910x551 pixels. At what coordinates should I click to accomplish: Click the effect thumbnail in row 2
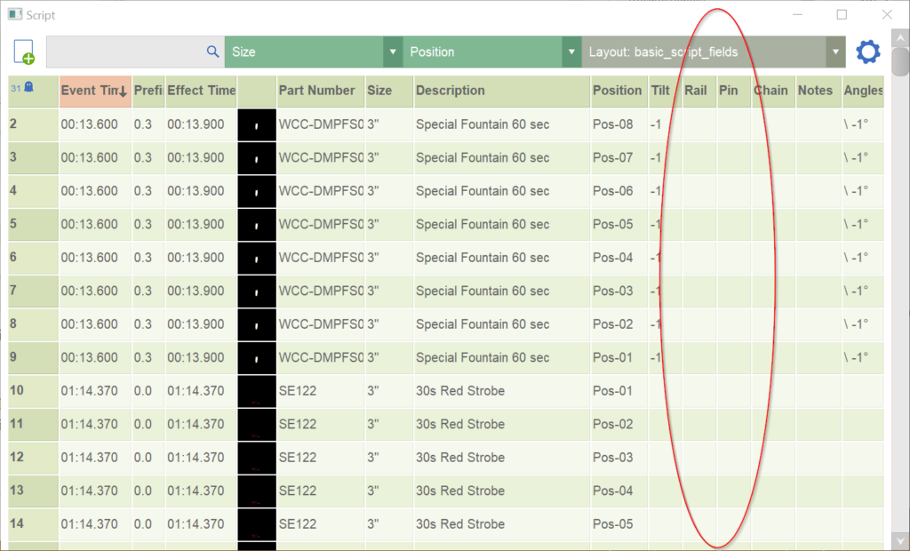tap(256, 124)
